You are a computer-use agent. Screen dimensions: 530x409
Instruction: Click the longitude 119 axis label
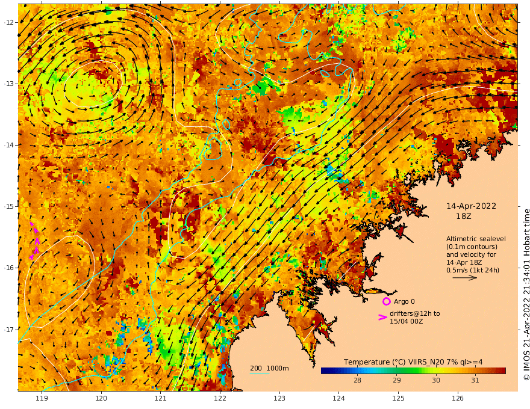(42, 398)
